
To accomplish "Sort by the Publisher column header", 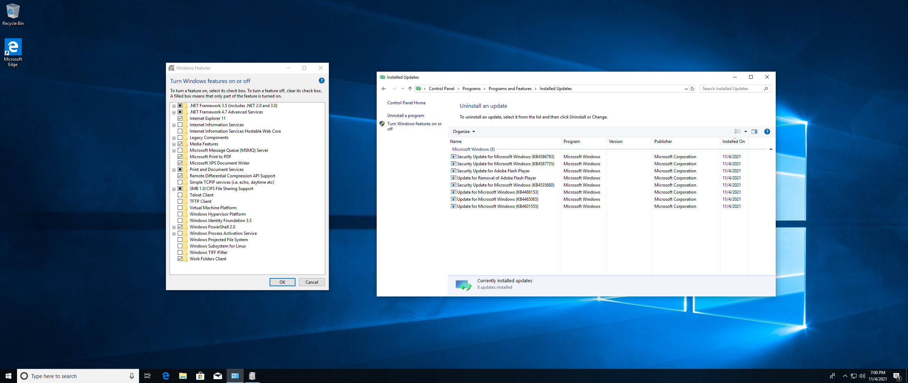I will pos(686,141).
